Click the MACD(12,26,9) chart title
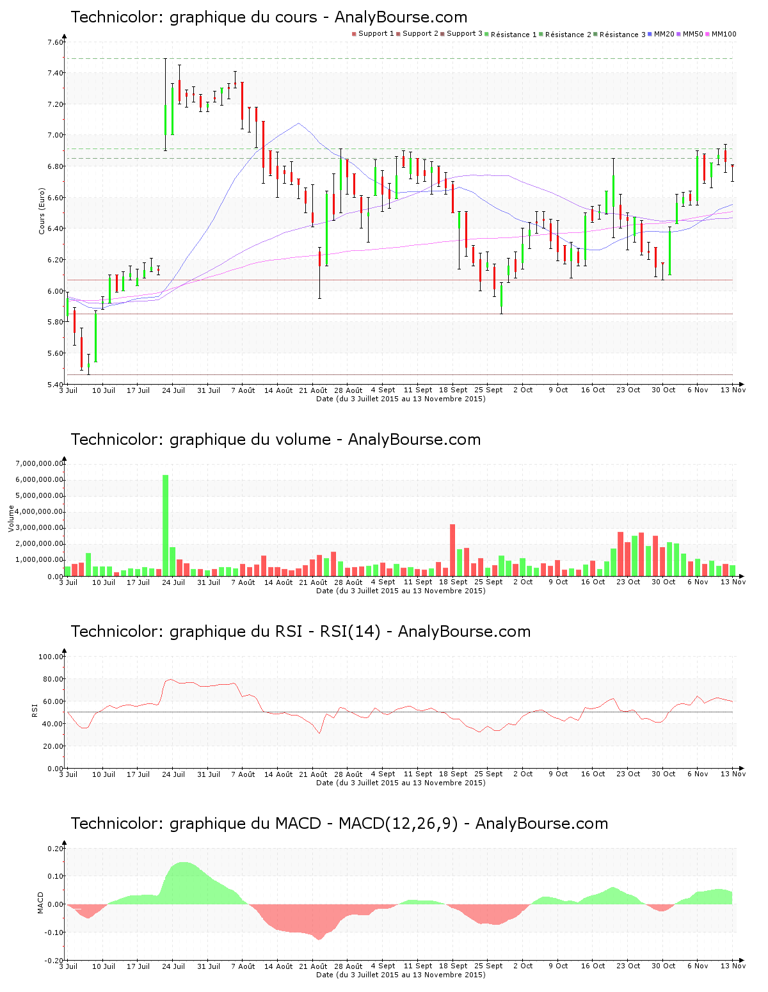The image size is (768, 992). click(x=339, y=824)
